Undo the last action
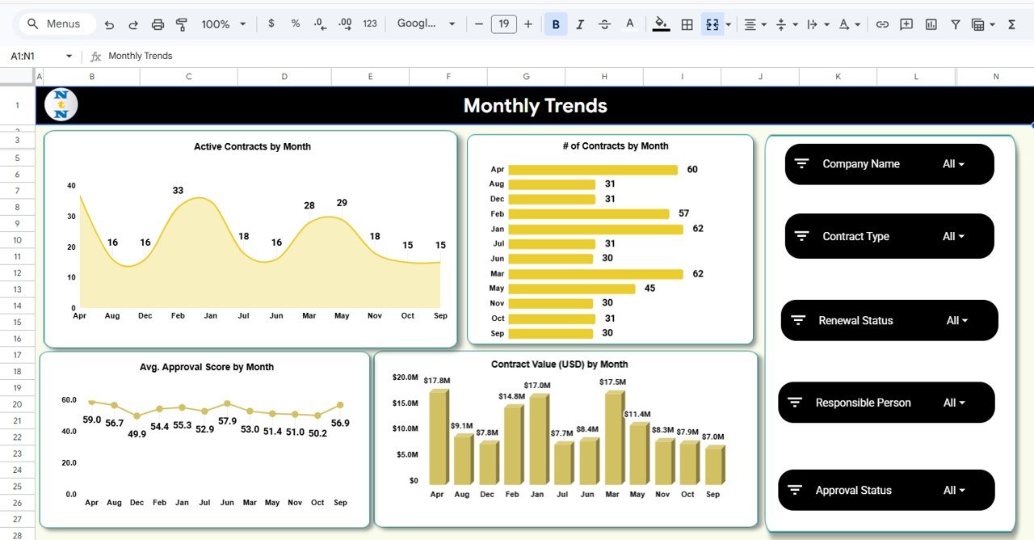 click(109, 23)
